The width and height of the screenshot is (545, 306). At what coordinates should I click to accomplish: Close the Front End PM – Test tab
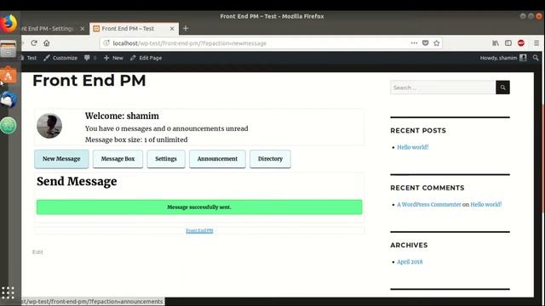click(172, 29)
